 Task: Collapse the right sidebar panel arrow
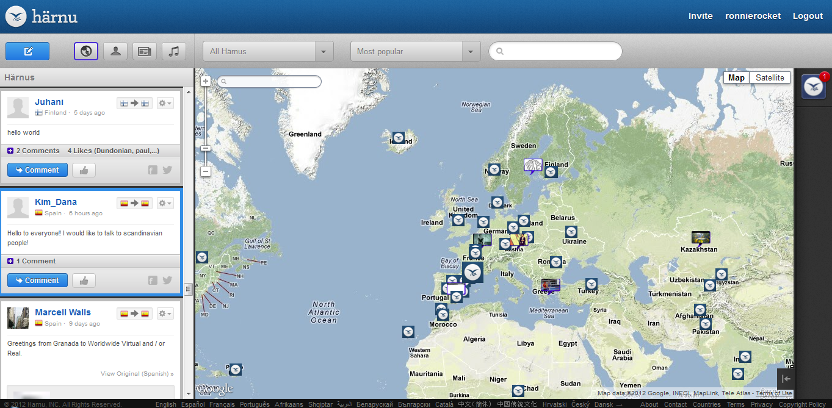pyautogui.click(x=786, y=379)
